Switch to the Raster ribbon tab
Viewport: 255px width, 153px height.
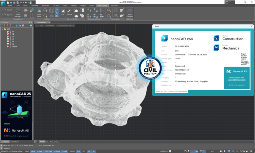pyautogui.click(x=91, y=6)
